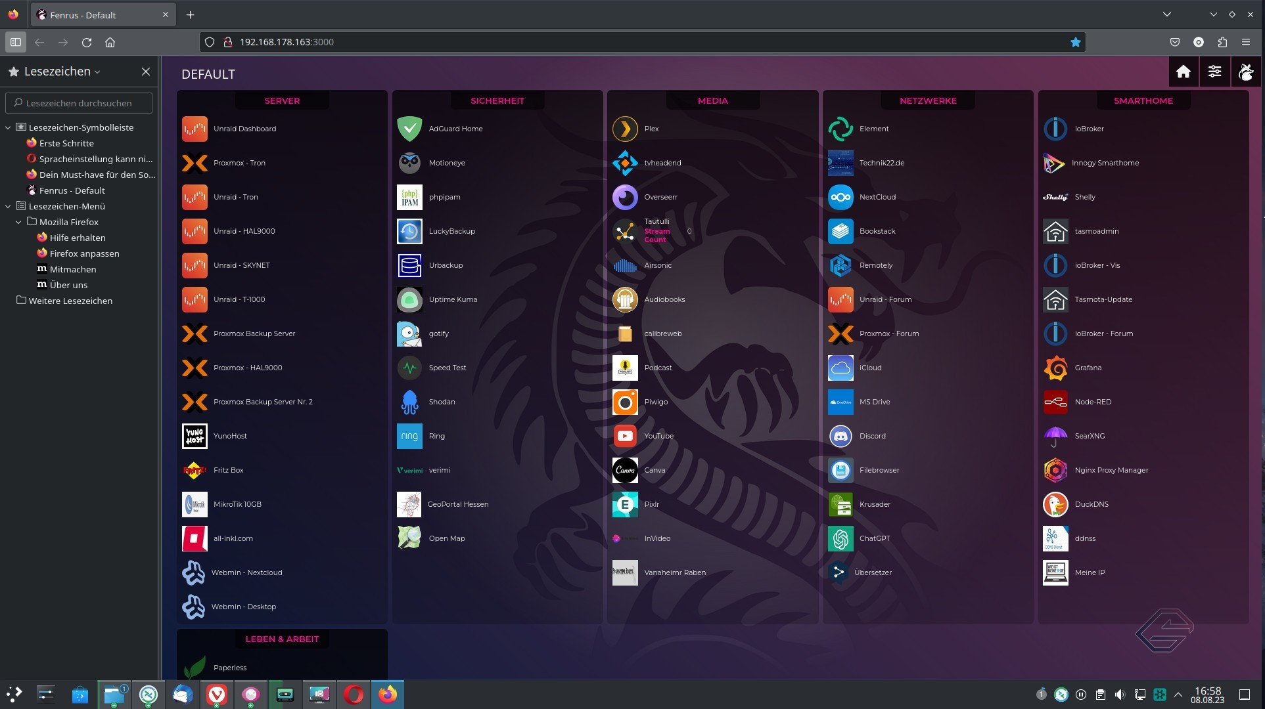This screenshot has width=1265, height=709.
Task: Open the Webmin - Desktop link
Action: (x=244, y=607)
